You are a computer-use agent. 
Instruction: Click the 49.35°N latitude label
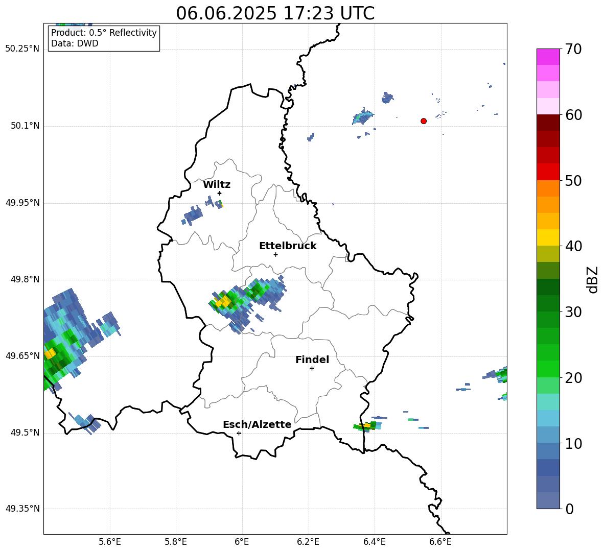(22, 509)
